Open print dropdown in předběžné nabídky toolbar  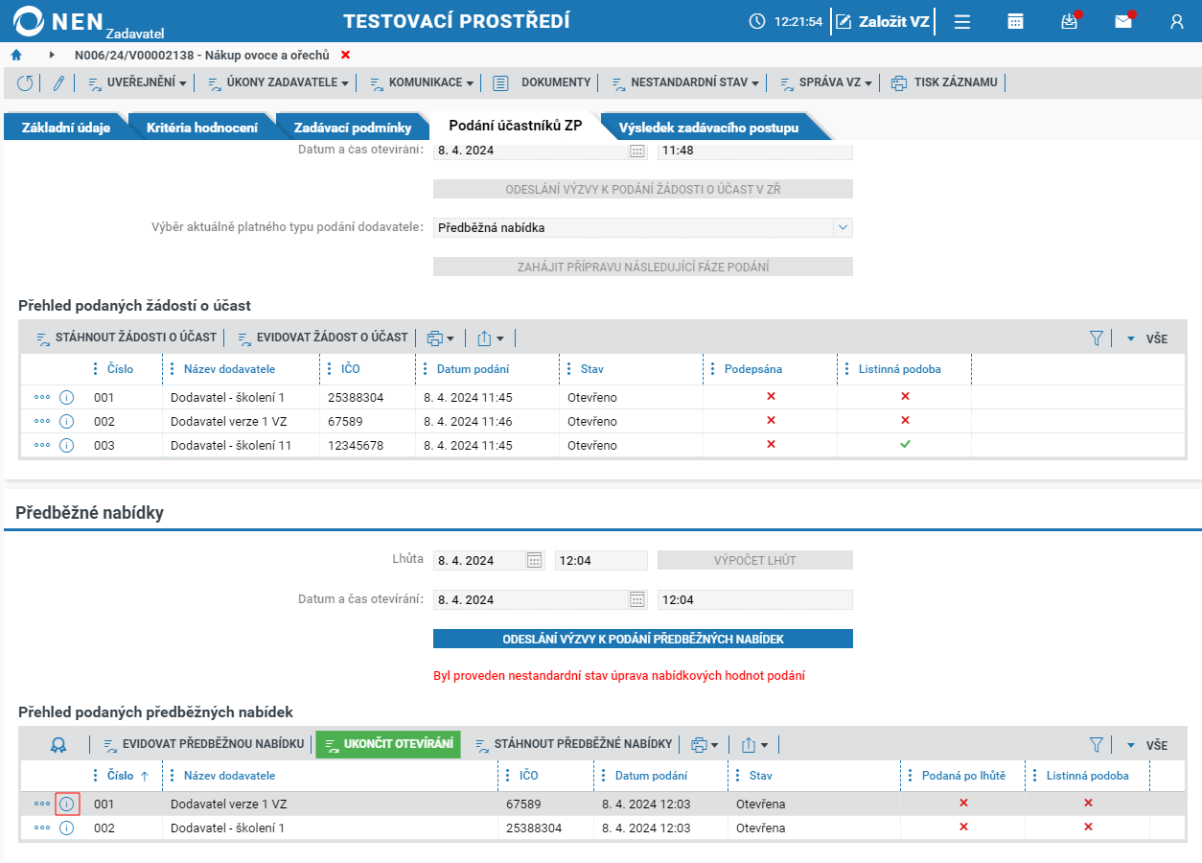pyautogui.click(x=705, y=744)
